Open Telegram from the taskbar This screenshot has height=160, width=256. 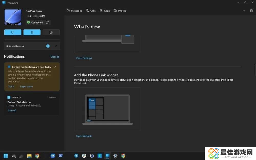(x=76, y=156)
